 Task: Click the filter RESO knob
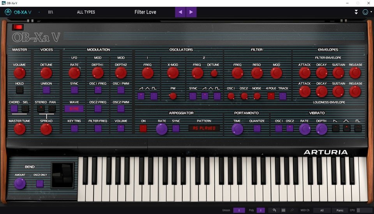point(257,73)
